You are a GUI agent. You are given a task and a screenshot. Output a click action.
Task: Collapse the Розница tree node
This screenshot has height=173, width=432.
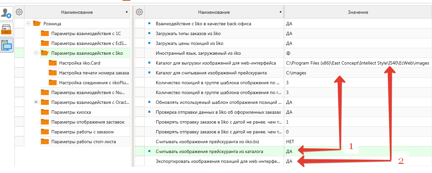(x=28, y=23)
